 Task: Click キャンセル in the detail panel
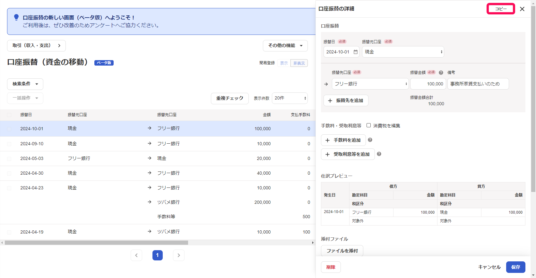coord(489,267)
